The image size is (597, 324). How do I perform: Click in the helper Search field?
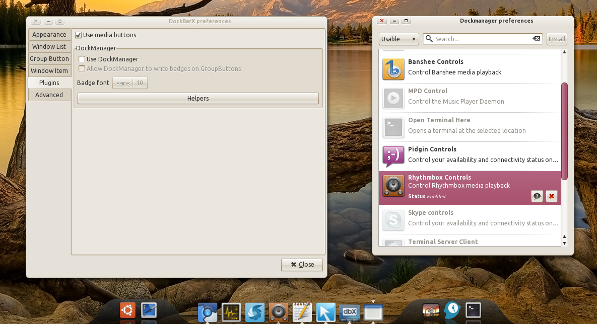(x=483, y=39)
